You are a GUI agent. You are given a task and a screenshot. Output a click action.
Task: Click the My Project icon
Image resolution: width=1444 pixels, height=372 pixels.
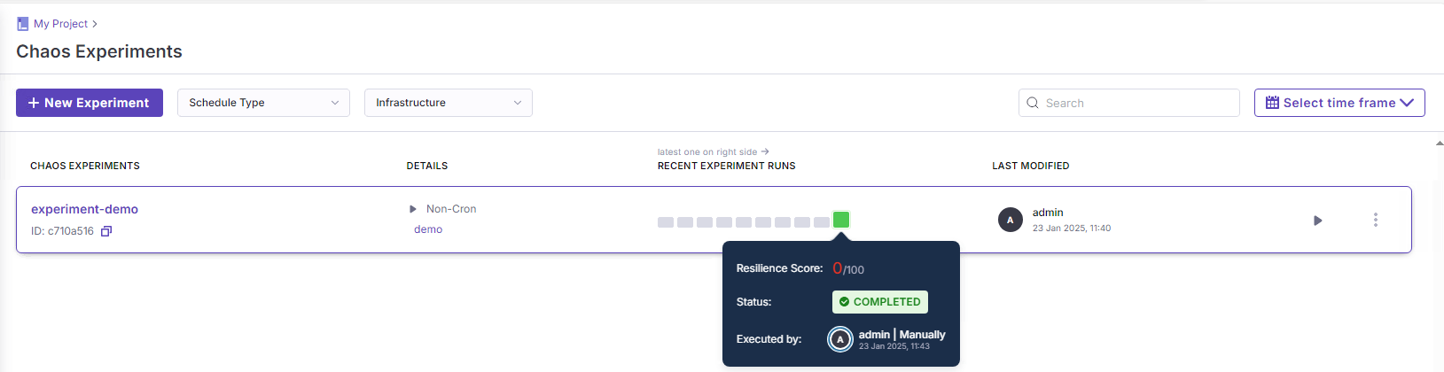tap(23, 24)
